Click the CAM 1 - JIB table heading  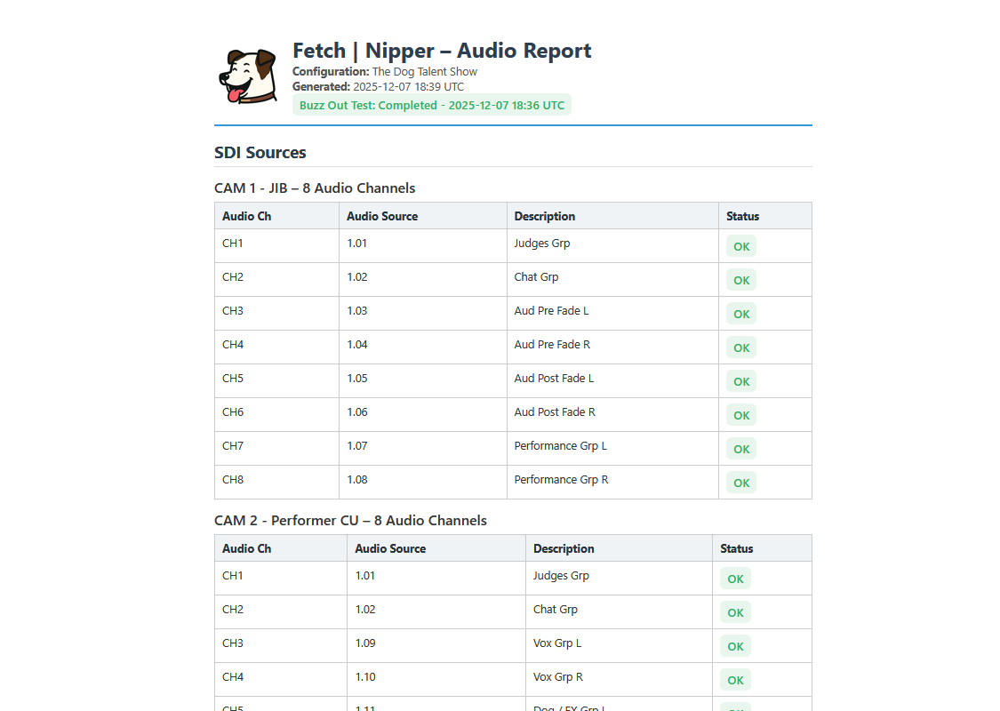[x=315, y=188]
